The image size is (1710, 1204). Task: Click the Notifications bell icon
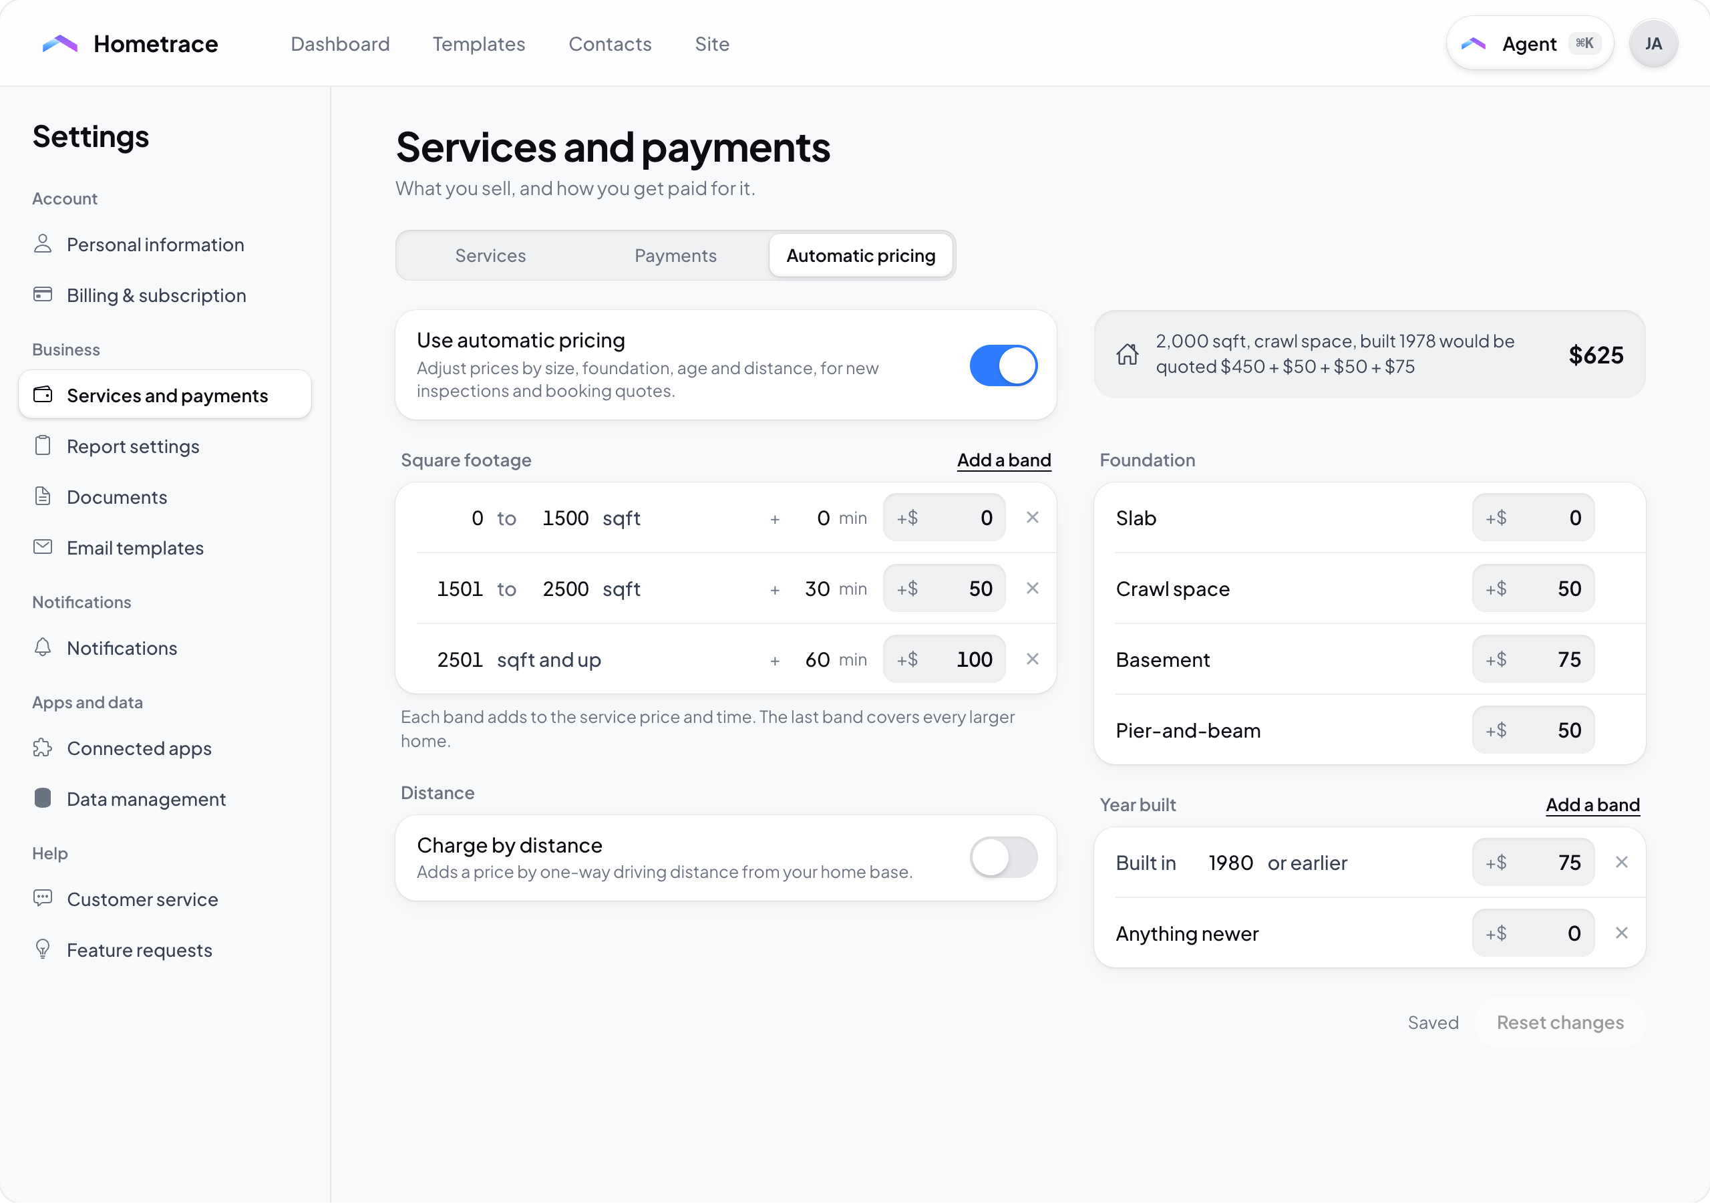pos(43,647)
